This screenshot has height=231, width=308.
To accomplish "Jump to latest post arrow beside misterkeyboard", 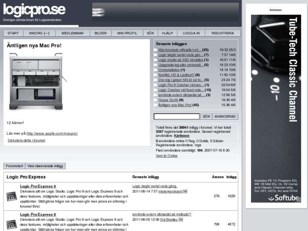I will [x=185, y=191].
